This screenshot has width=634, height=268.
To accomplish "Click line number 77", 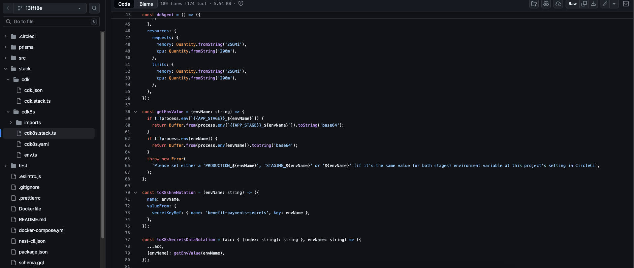I will (127, 240).
